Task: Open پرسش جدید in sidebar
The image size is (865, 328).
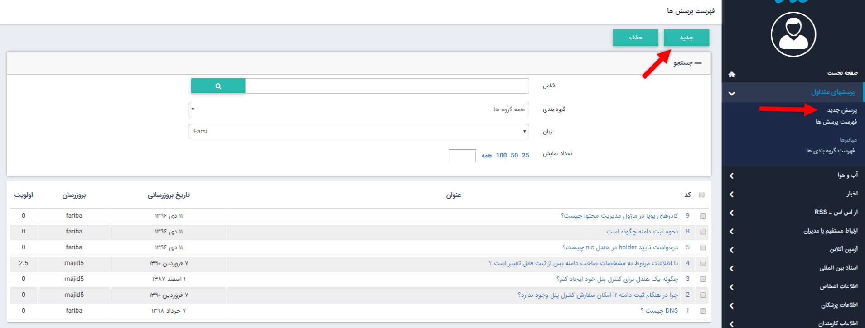Action: (x=841, y=110)
